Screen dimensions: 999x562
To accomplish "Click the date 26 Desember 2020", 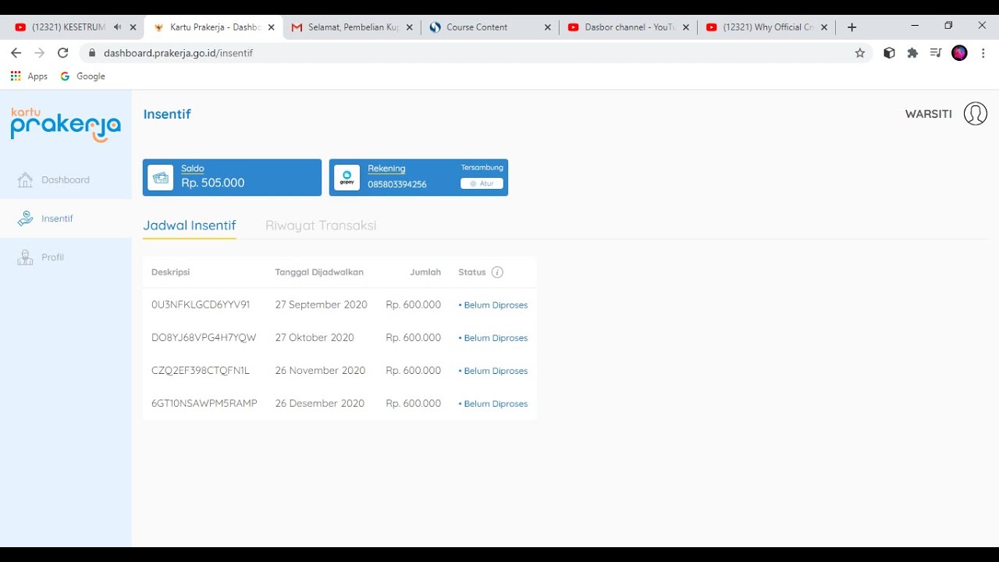I will coord(319,404).
